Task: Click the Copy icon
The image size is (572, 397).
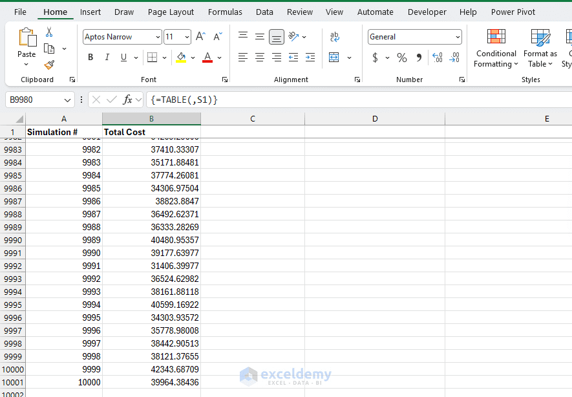Action: (49, 48)
